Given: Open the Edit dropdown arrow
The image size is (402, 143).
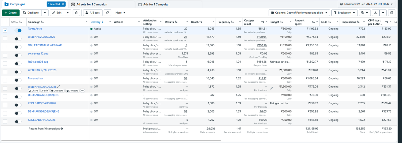Looking at the screenshot, I should 68,13.
